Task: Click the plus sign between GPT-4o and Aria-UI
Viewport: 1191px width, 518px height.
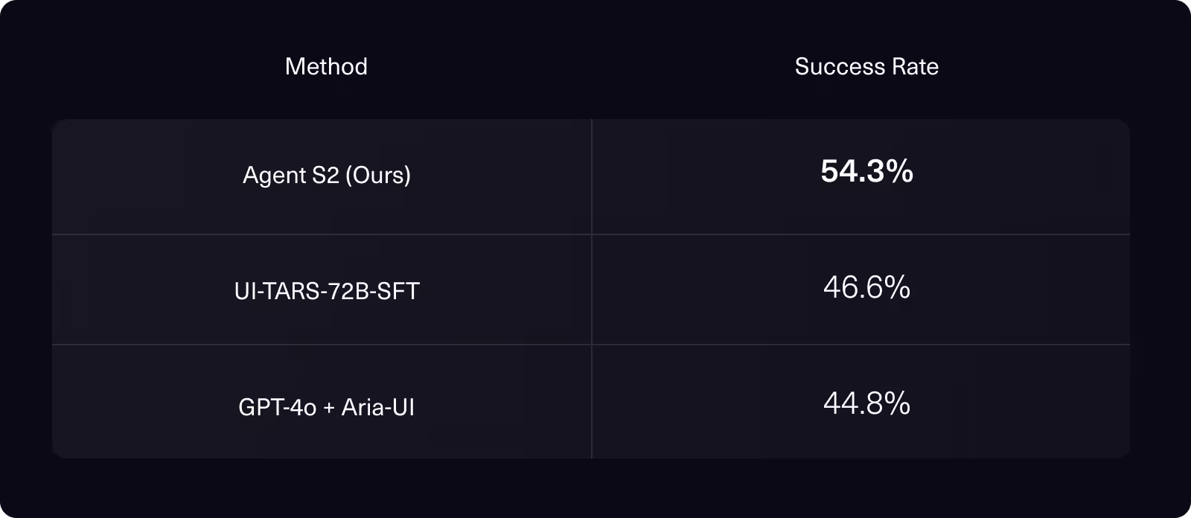Action: point(329,408)
